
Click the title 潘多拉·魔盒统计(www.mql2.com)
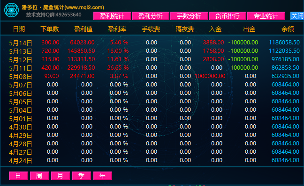pyautogui.click(x=63, y=7)
